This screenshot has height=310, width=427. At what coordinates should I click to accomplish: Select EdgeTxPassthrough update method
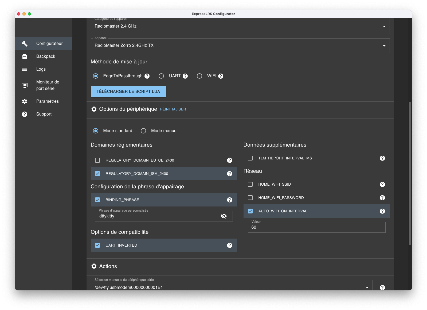tap(96, 76)
